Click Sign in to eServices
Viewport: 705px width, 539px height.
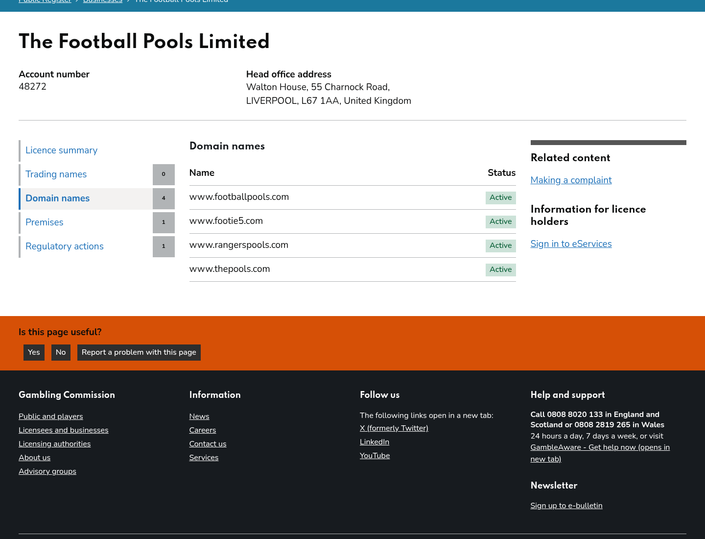(571, 244)
